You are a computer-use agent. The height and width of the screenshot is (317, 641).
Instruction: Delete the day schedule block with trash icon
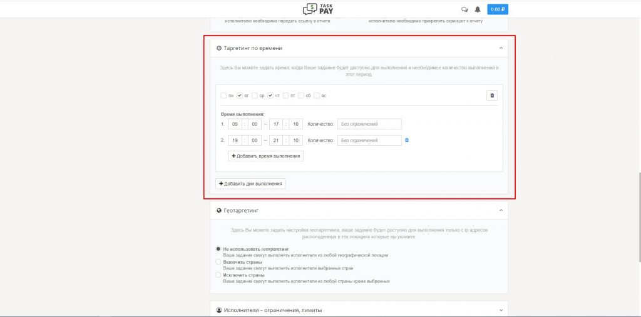492,96
